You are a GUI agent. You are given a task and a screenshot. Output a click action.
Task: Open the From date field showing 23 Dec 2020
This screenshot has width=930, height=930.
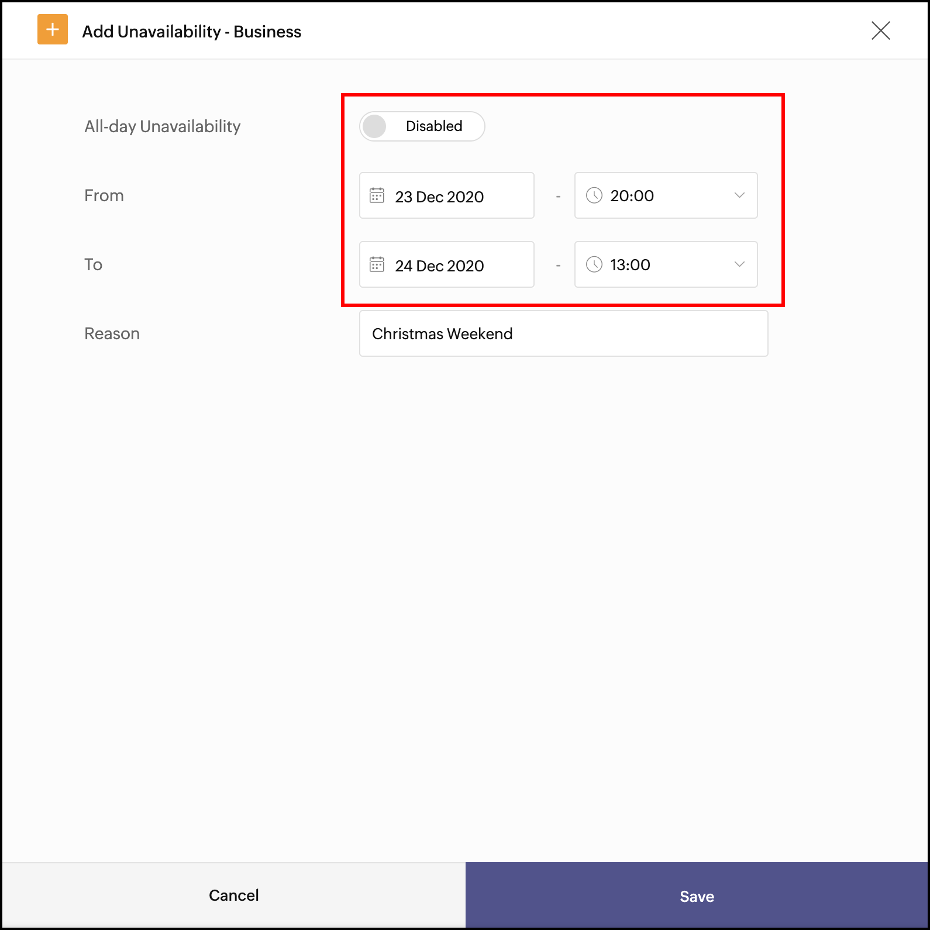pos(446,196)
